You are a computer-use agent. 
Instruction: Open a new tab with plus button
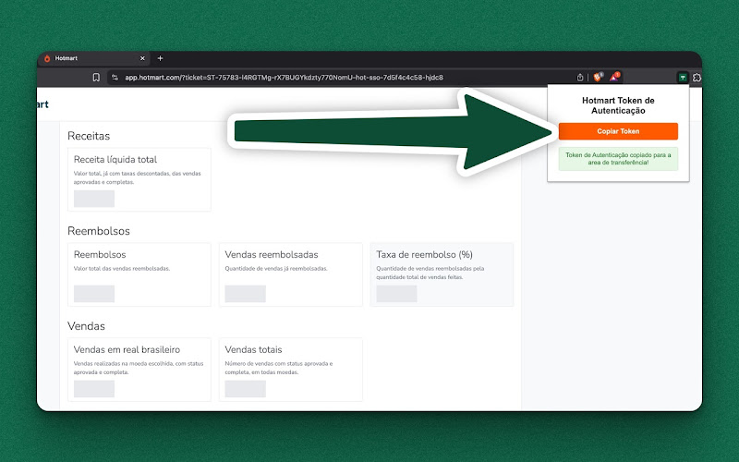160,58
